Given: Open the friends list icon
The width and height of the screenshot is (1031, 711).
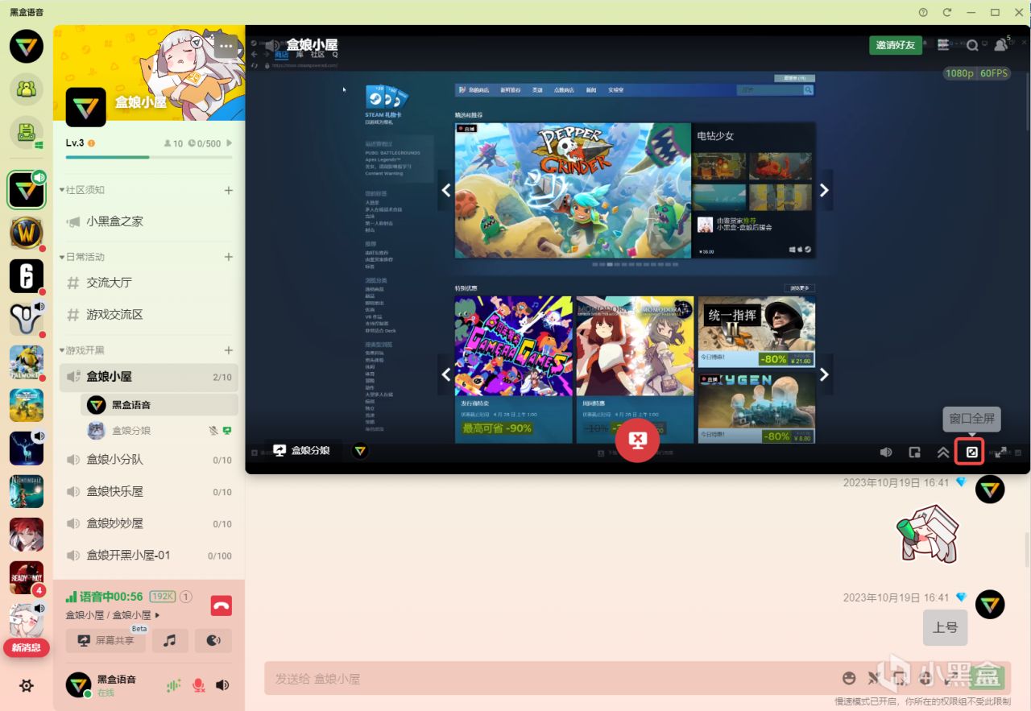Looking at the screenshot, I should tap(27, 89).
